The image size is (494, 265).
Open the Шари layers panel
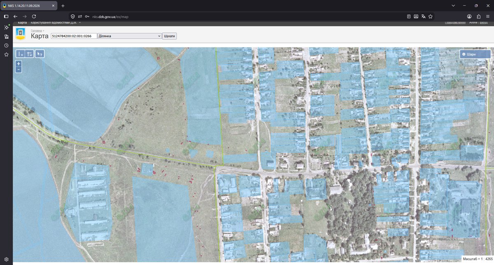pos(475,54)
